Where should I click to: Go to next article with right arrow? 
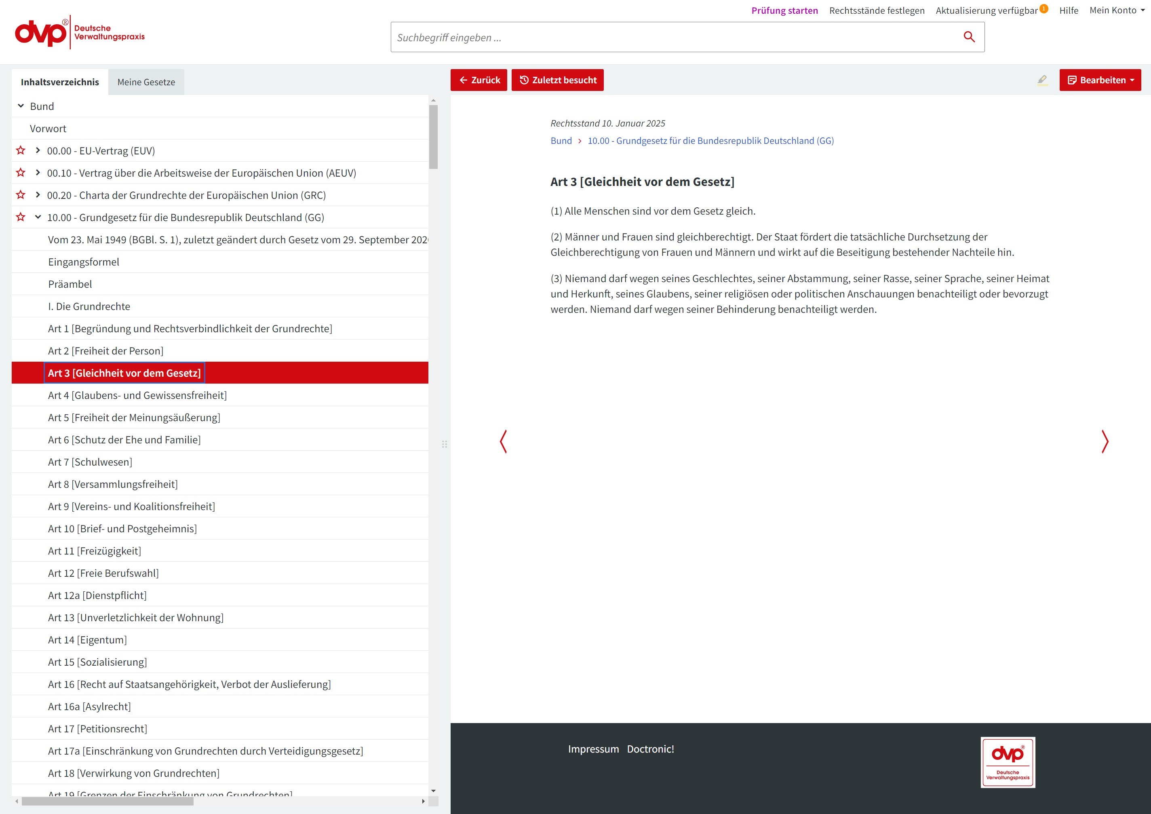1105,442
